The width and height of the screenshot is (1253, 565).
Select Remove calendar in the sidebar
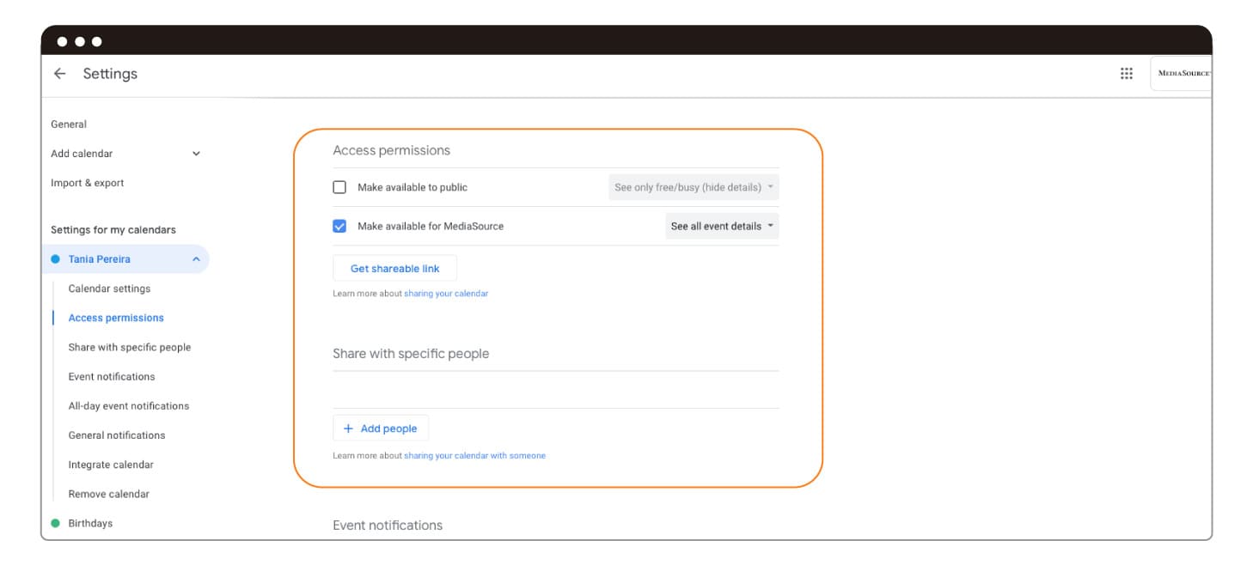108,494
